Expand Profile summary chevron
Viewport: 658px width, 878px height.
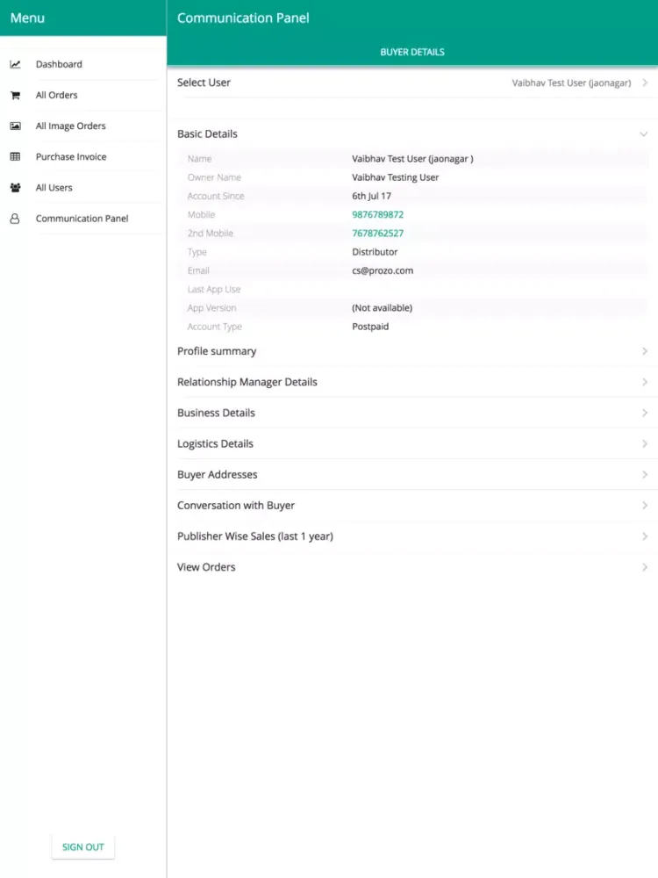pos(645,351)
